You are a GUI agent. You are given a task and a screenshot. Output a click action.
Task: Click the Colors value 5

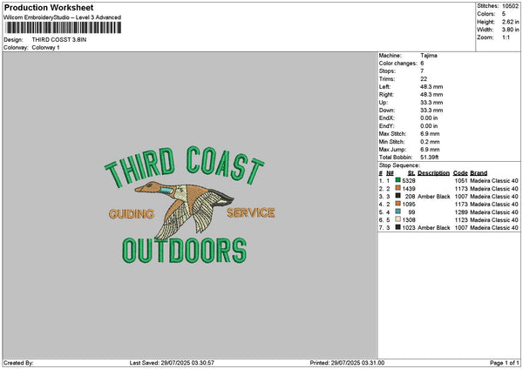[x=504, y=14]
